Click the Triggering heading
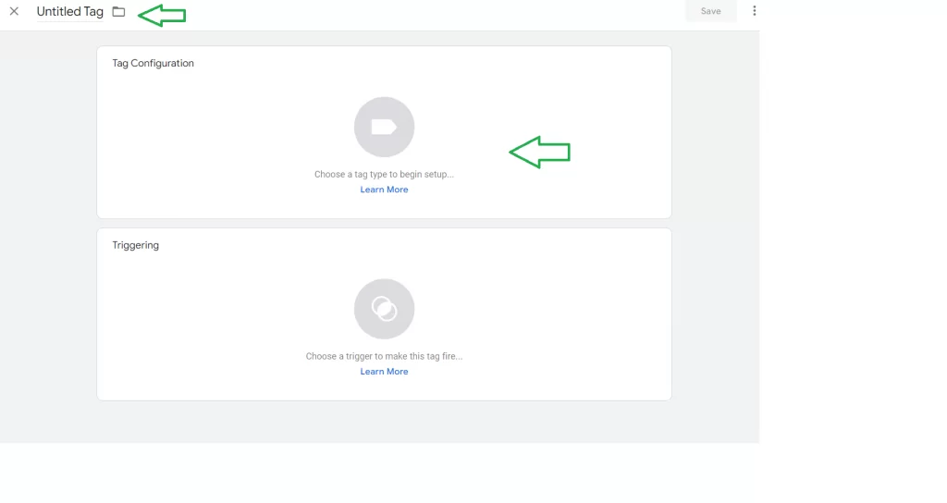This screenshot has width=947, height=503. click(135, 245)
